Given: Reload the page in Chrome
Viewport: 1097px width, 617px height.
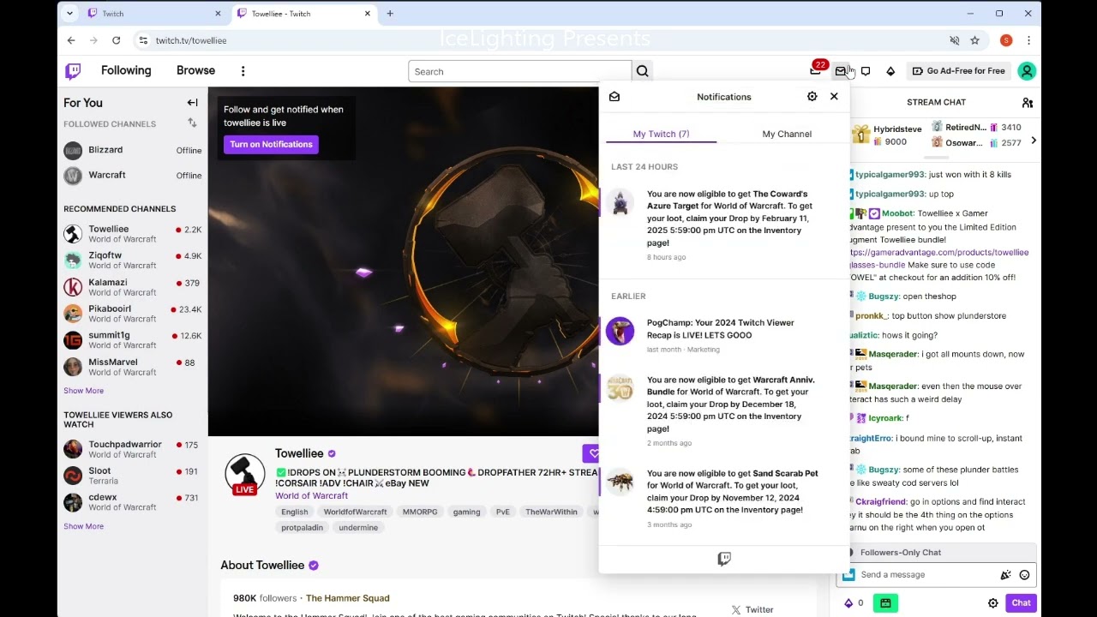Looking at the screenshot, I should pyautogui.click(x=116, y=40).
